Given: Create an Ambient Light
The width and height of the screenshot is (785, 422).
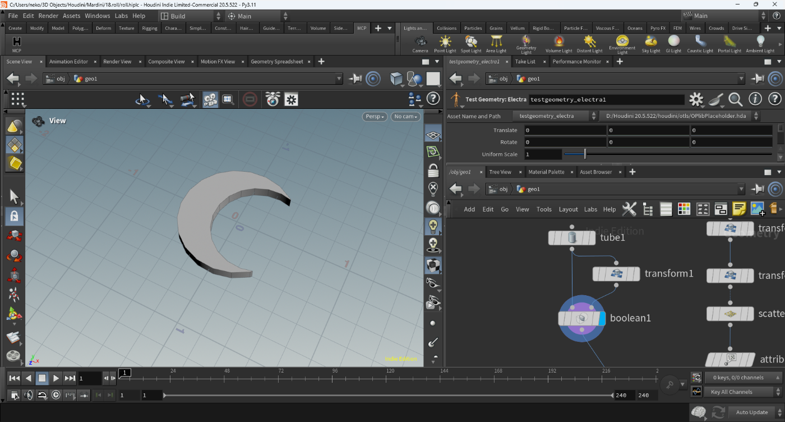Looking at the screenshot, I should tap(760, 44).
